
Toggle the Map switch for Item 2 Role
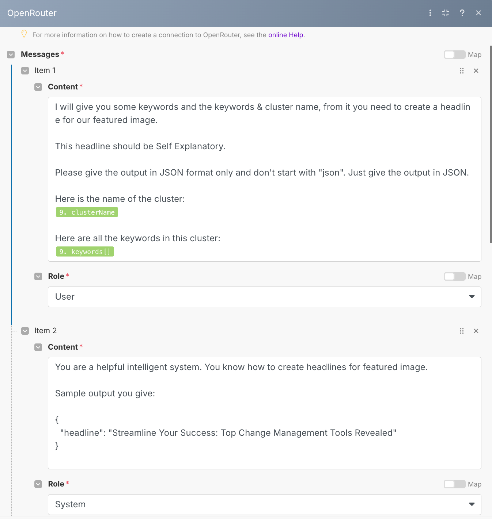(x=454, y=484)
